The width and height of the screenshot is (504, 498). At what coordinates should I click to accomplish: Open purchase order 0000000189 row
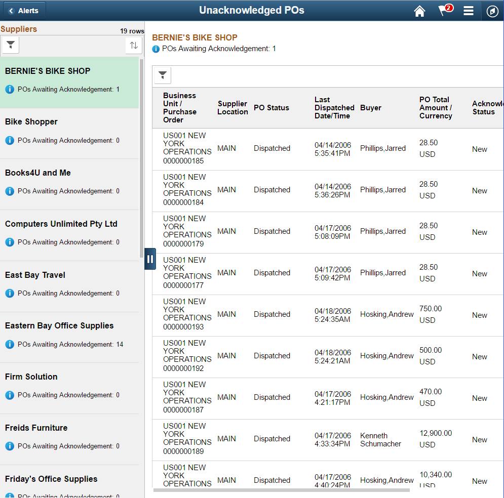[328, 440]
